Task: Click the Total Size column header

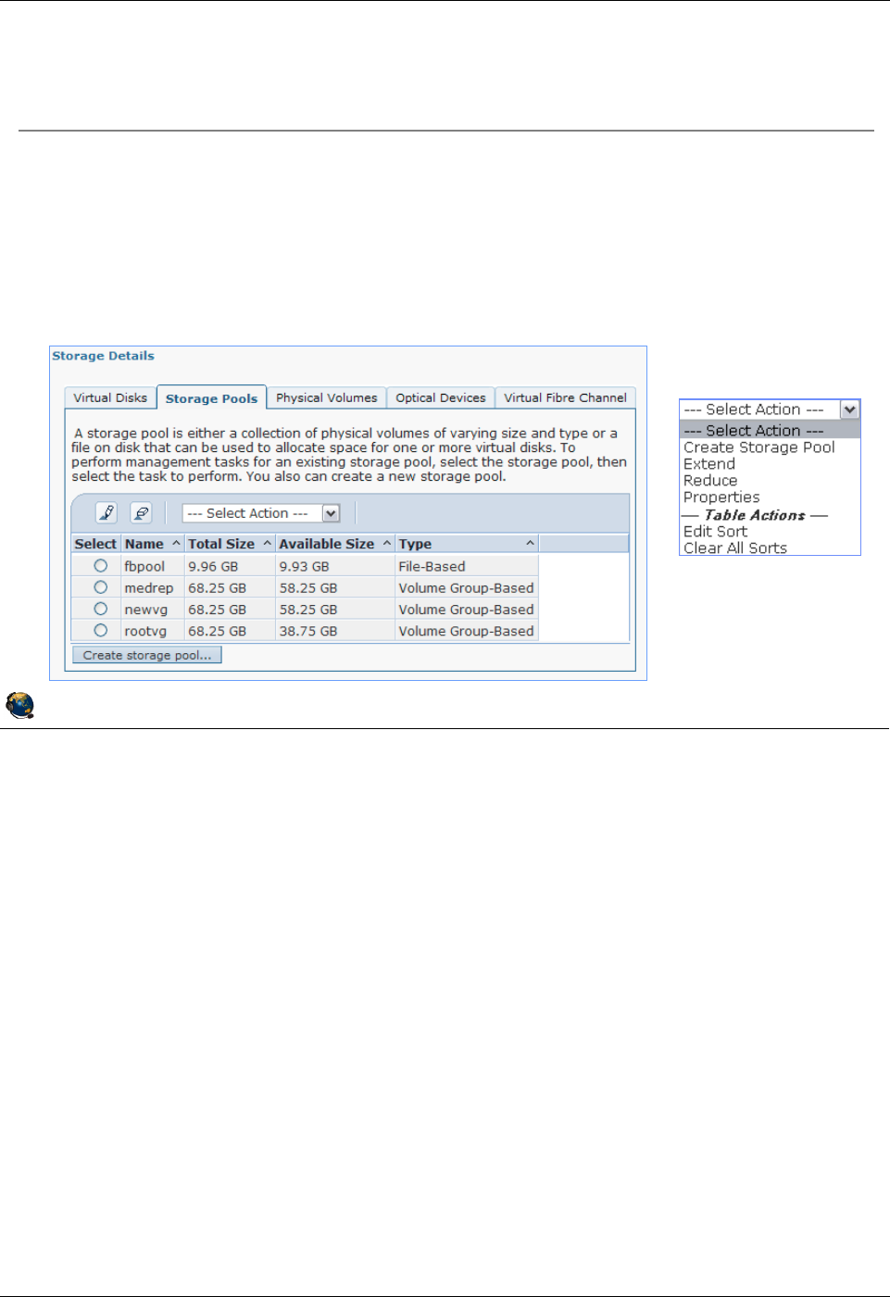Action: [229, 544]
